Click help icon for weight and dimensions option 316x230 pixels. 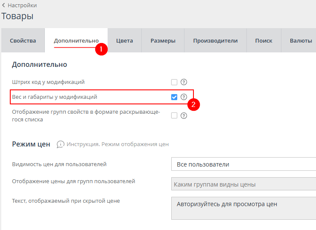pos(184,97)
